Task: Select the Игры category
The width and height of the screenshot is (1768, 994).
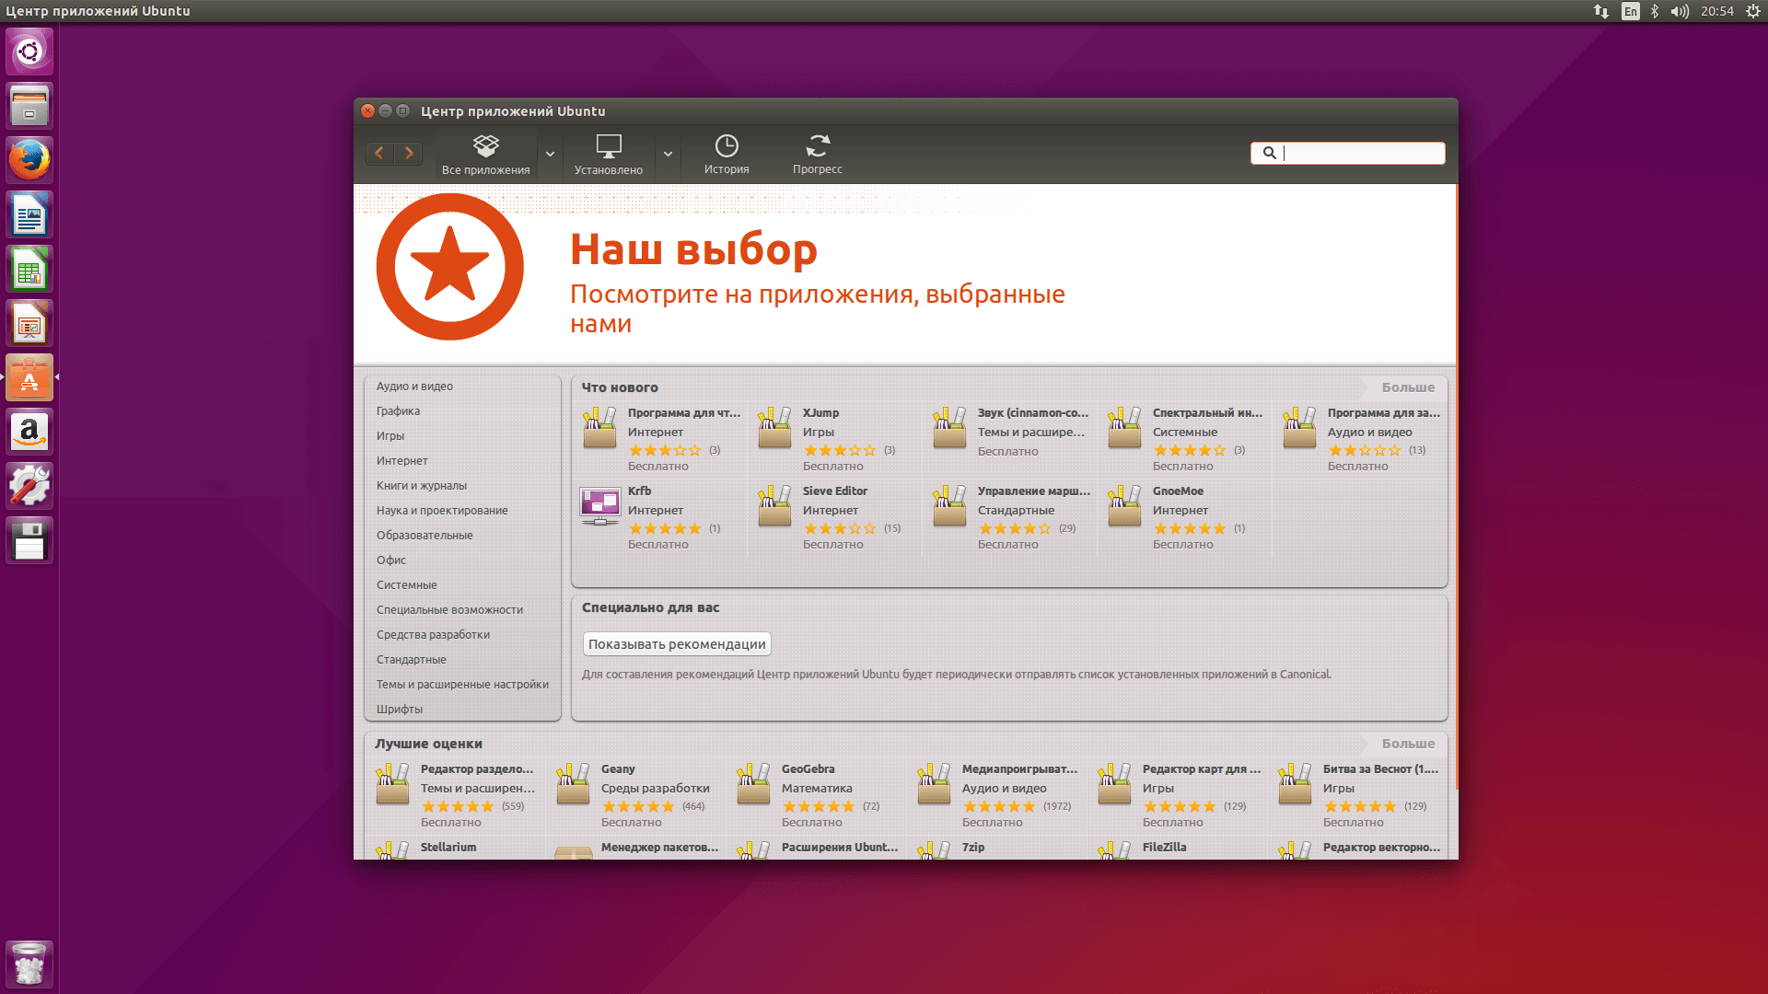Action: click(390, 436)
